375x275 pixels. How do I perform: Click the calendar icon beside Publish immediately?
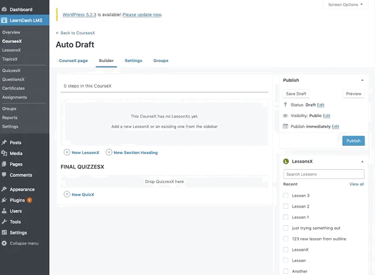coord(285,126)
